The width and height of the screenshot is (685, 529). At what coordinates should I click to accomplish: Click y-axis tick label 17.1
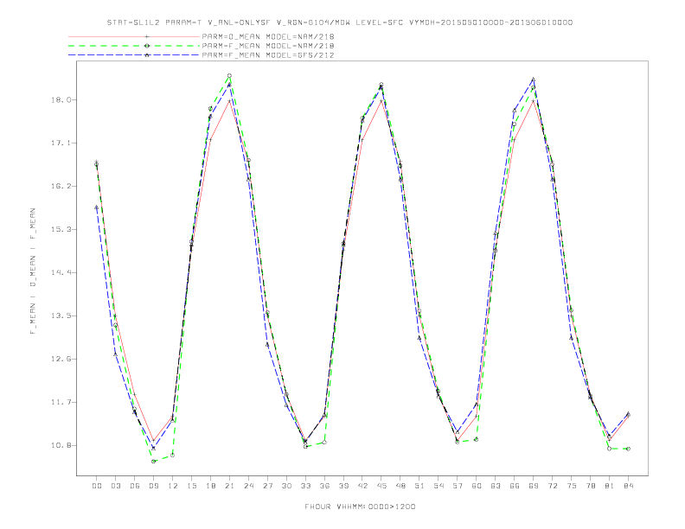[x=61, y=143]
